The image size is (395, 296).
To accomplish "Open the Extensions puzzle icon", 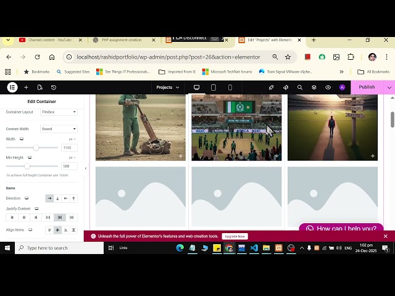I will [351, 57].
